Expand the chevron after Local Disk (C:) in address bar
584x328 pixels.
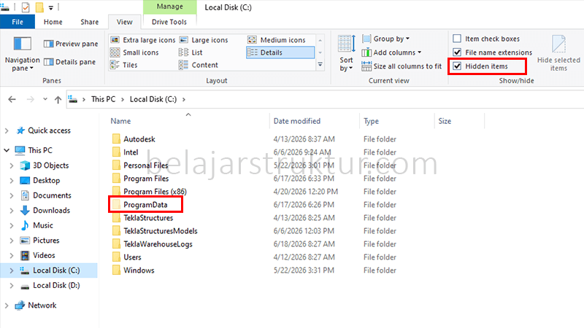[184, 99]
